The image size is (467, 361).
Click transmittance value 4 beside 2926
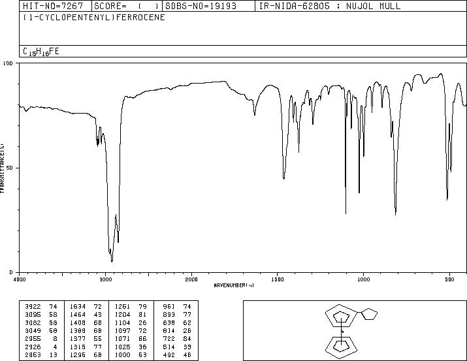[x=55, y=347]
